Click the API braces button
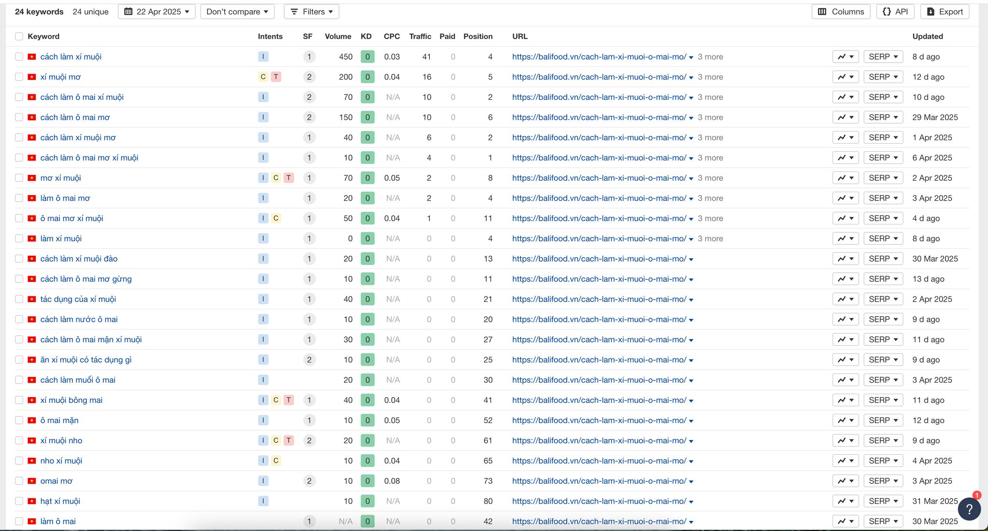The width and height of the screenshot is (988, 531). [x=895, y=12]
